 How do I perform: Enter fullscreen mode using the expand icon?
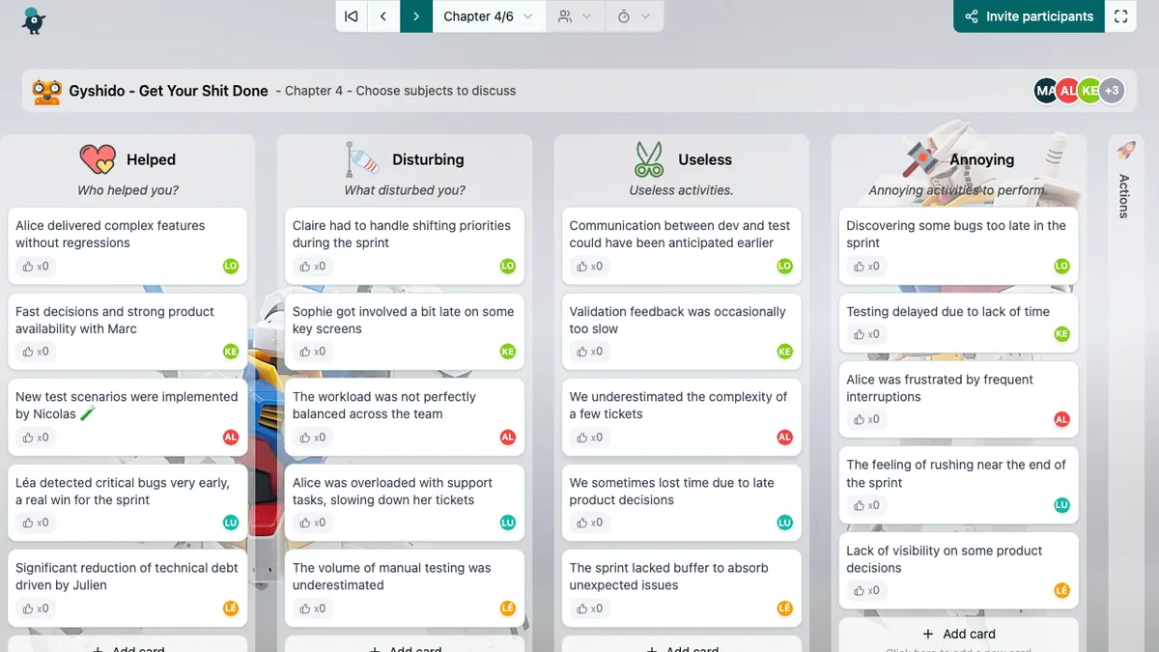[1120, 16]
